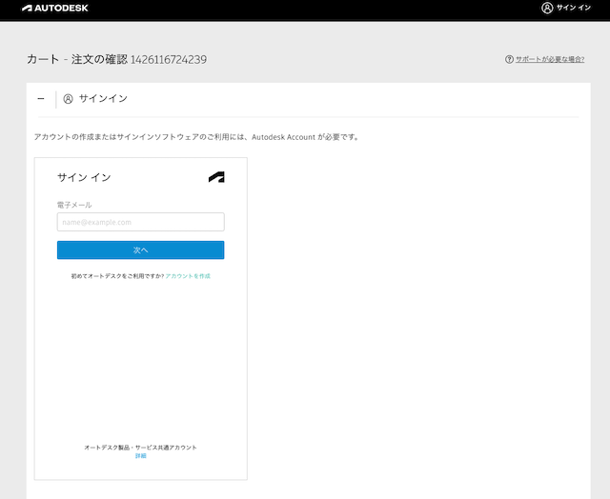Viewport: 610px width, 499px height.
Task: Click the question mark help icon
Action: 509,59
